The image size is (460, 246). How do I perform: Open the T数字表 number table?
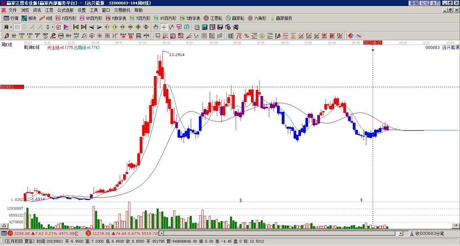coord(190,18)
